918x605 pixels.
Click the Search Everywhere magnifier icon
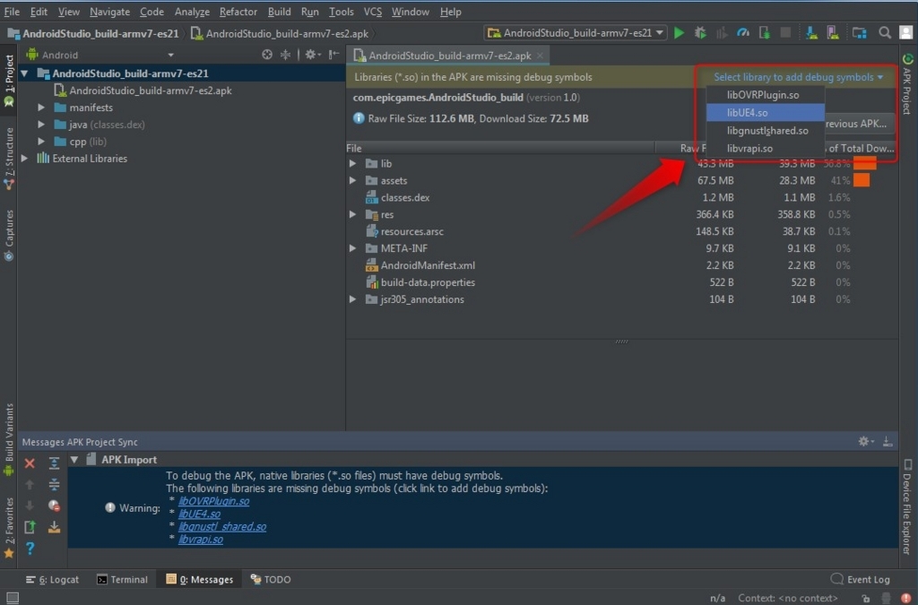[x=885, y=33]
